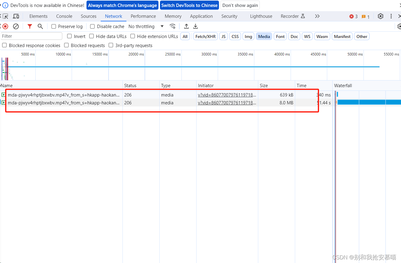401x263 pixels.
Task: Click the inspect element selector icon
Action: coord(5,16)
